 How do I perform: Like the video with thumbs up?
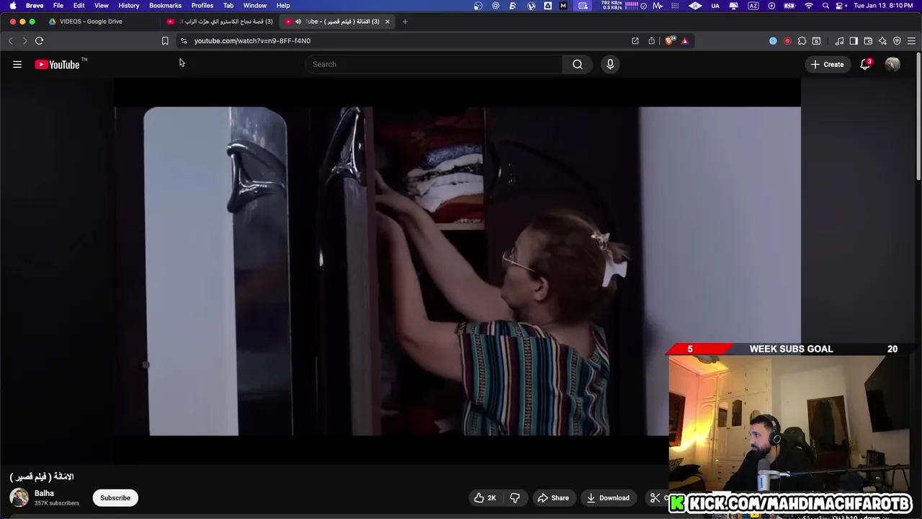point(485,498)
